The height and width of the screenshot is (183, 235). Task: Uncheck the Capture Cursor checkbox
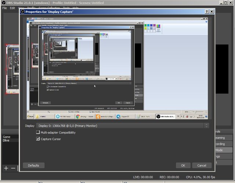tap(38, 139)
